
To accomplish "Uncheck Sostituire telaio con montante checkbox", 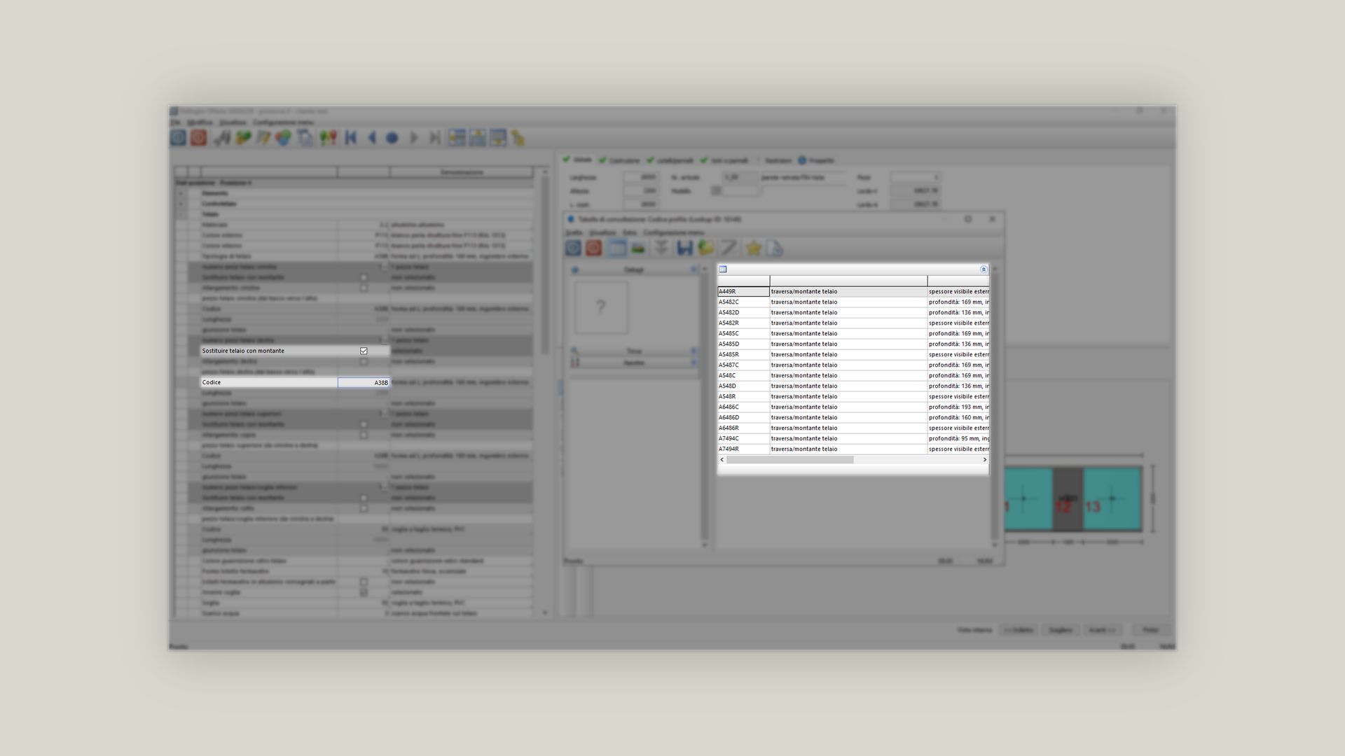I will point(364,351).
